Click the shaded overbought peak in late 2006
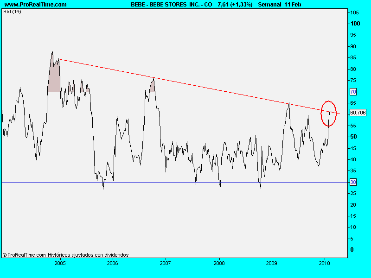 (x=153, y=87)
